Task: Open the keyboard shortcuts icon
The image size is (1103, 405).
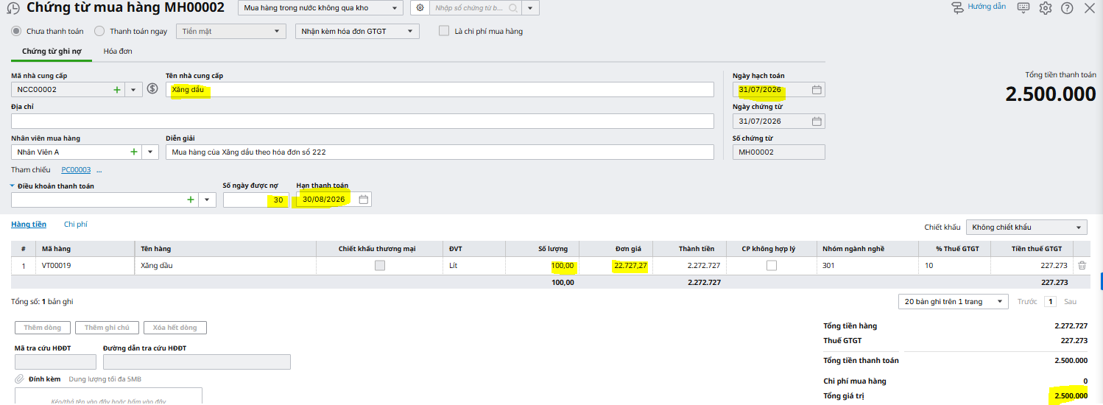Action: coord(1023,8)
